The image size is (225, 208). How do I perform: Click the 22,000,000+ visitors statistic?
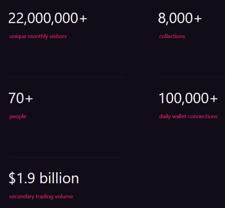point(47,18)
